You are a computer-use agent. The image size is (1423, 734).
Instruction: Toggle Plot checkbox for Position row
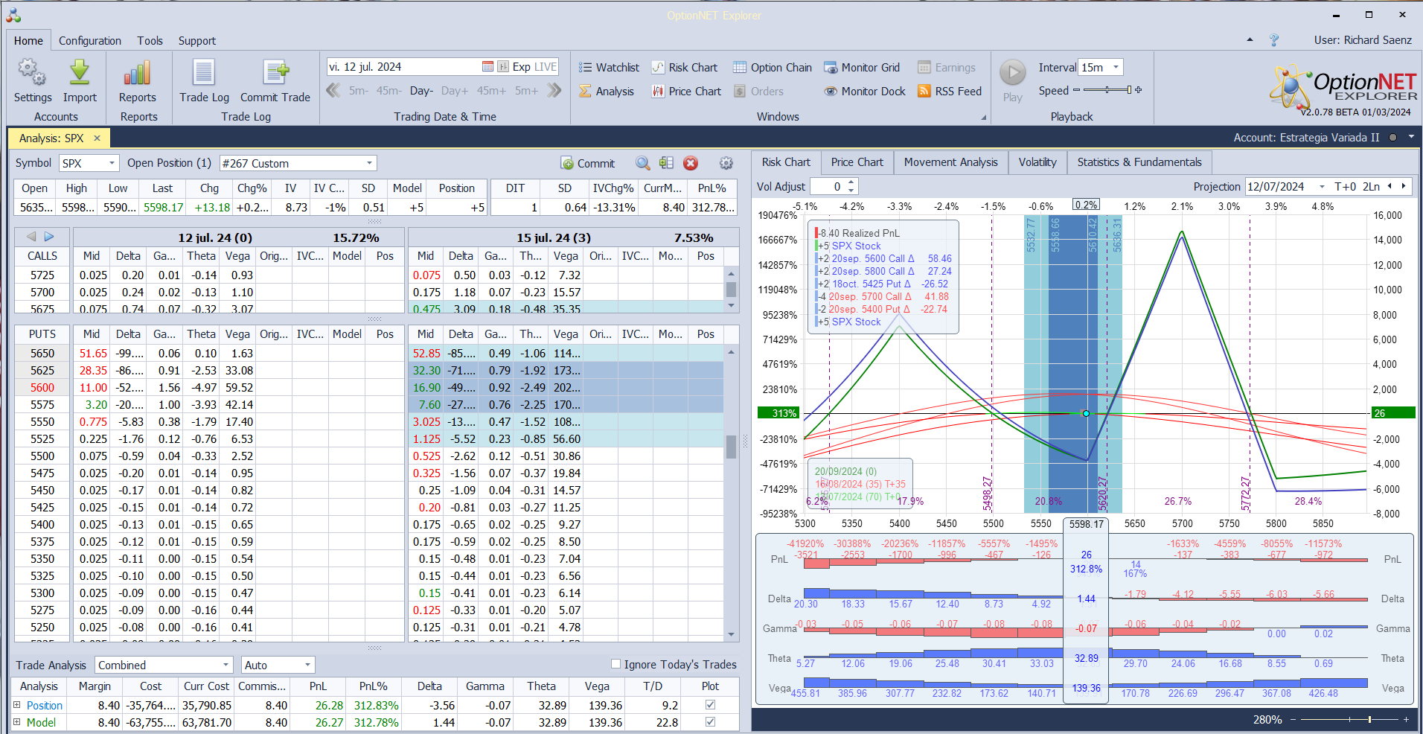710,704
